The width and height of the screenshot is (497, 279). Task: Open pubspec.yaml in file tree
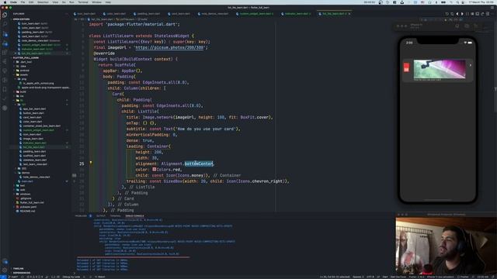(28, 207)
